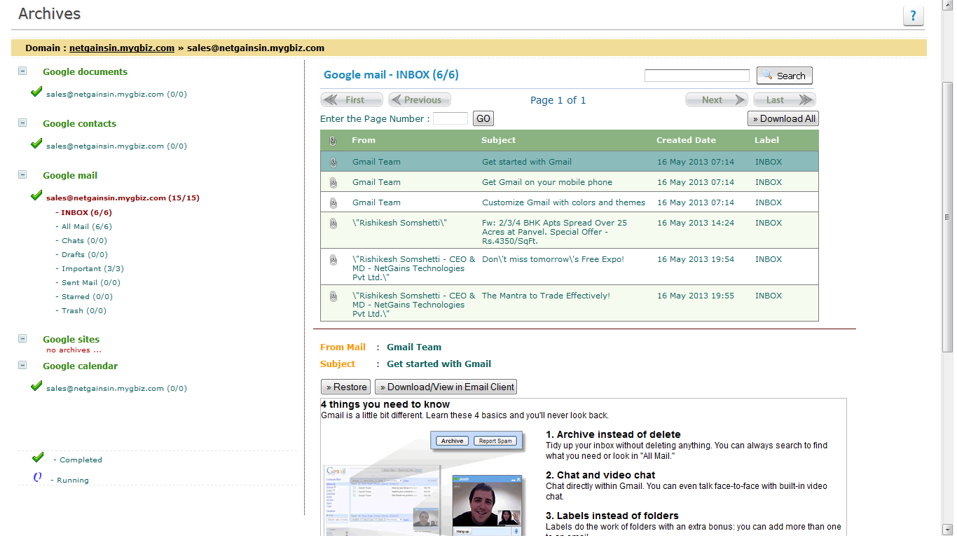This screenshot has height=538, width=957.
Task: Click attachment icon in Get started with Gmail row
Action: point(333,162)
